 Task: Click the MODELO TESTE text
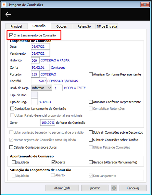pyautogui.click(x=75, y=88)
